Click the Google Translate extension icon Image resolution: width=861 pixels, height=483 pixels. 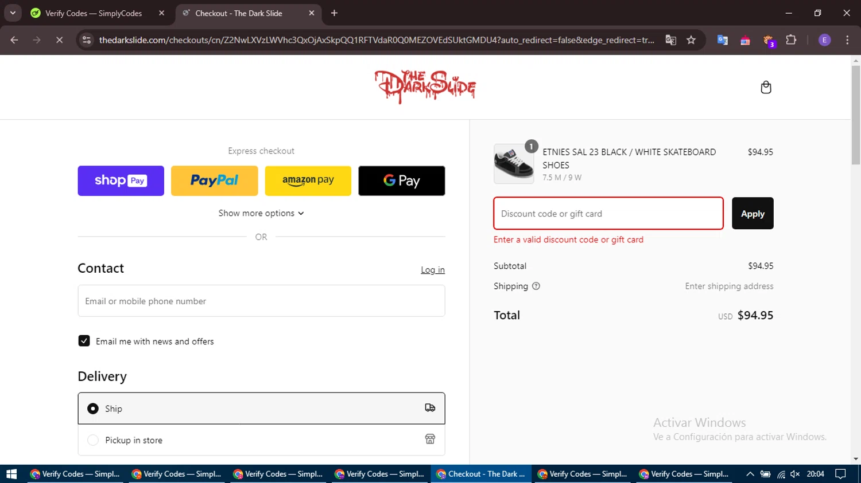722,40
